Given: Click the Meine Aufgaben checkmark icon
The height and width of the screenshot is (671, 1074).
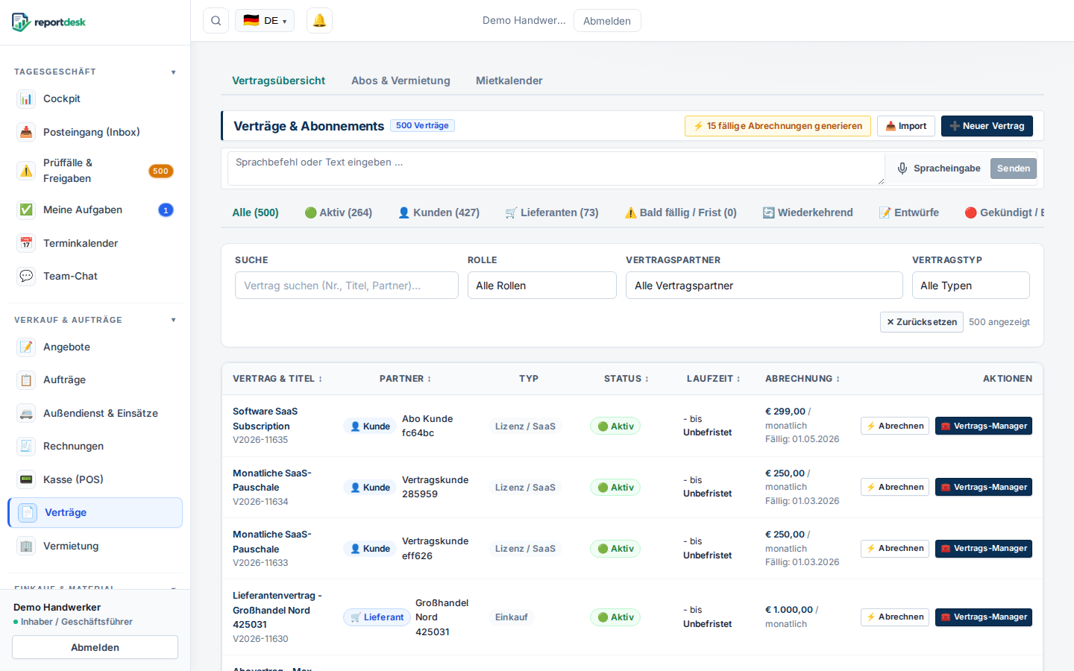Looking at the screenshot, I should tap(26, 210).
